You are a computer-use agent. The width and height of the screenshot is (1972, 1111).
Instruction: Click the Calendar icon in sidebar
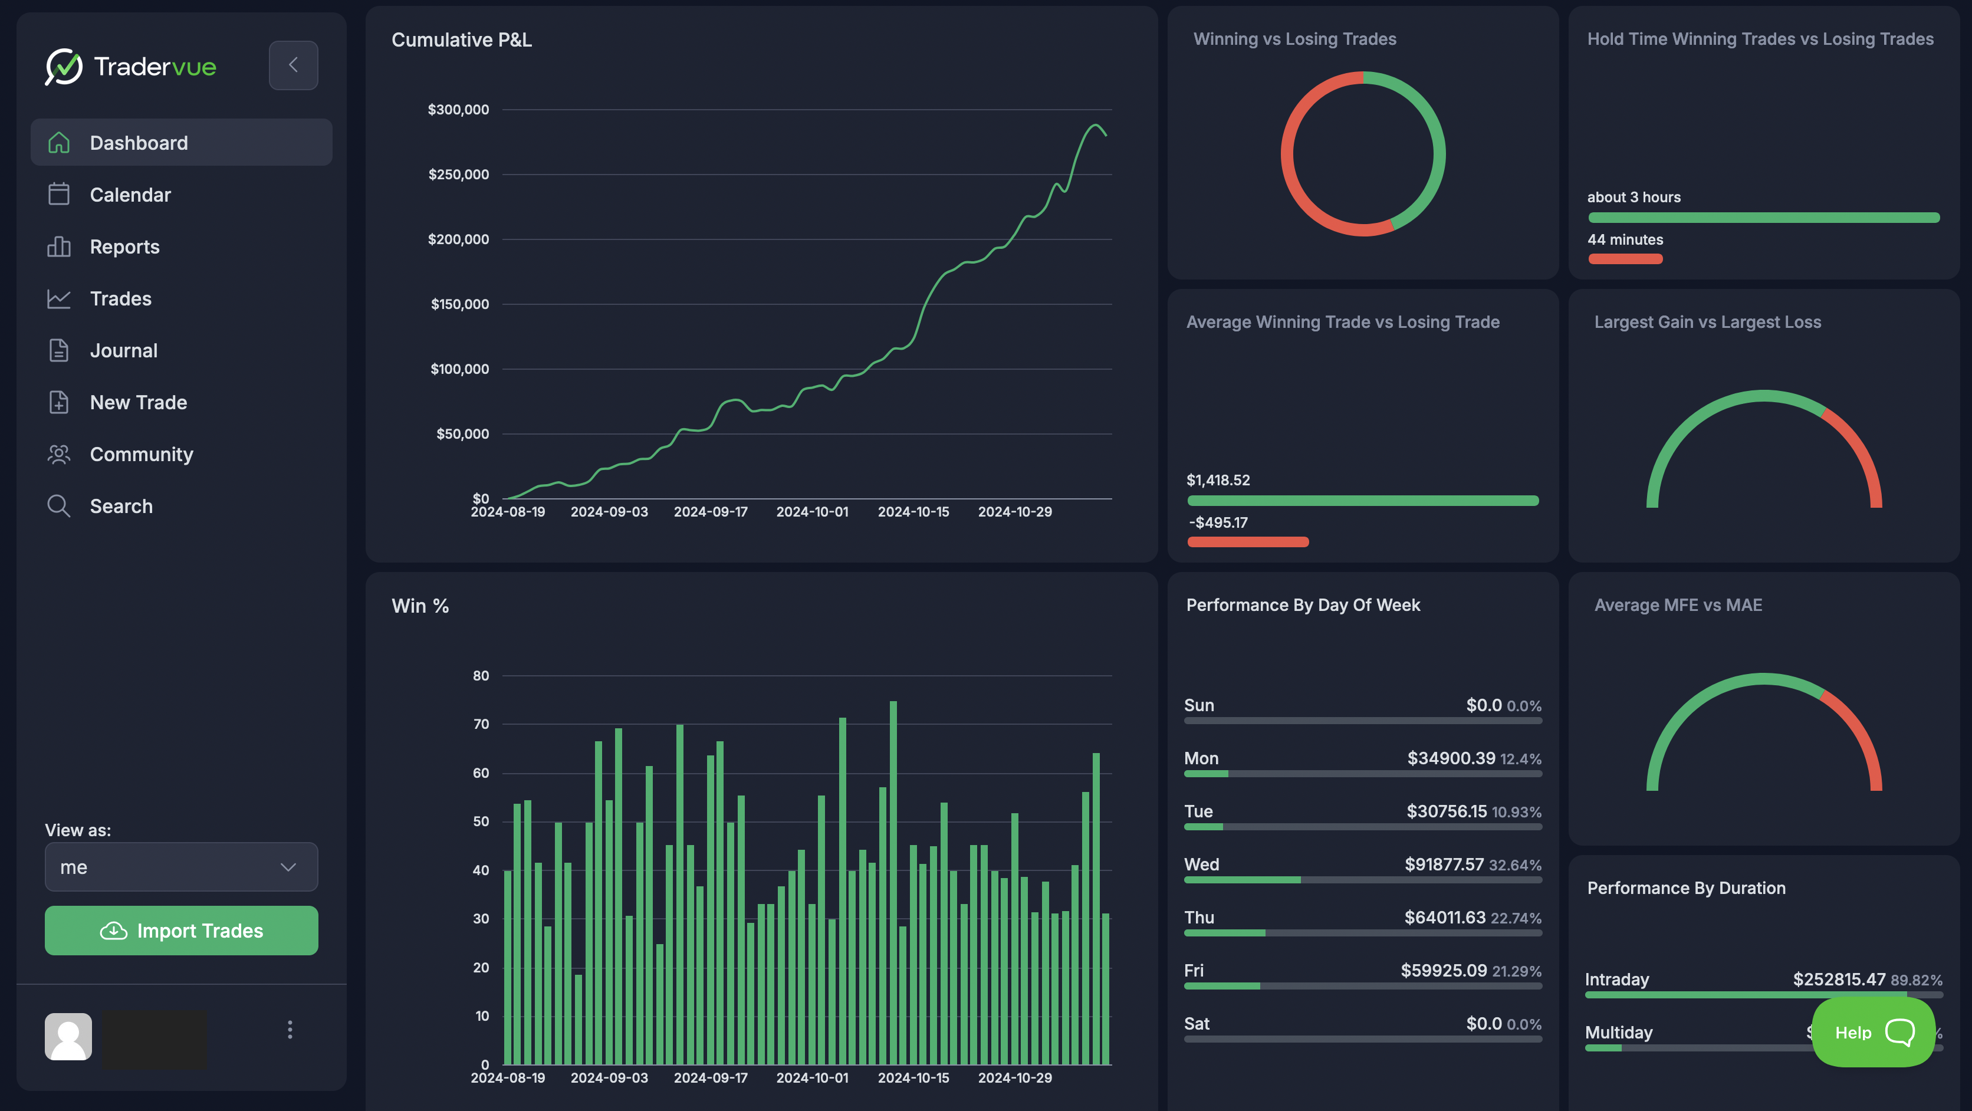click(x=59, y=195)
